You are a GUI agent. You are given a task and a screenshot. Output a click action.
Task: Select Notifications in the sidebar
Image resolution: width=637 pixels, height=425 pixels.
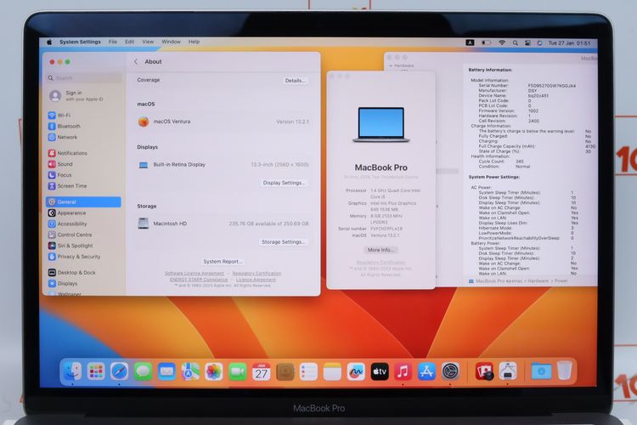click(84, 153)
